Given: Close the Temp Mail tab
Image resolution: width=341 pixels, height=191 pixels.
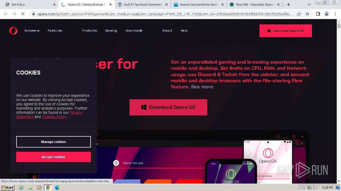Looking at the screenshot, I should tap(278, 5).
